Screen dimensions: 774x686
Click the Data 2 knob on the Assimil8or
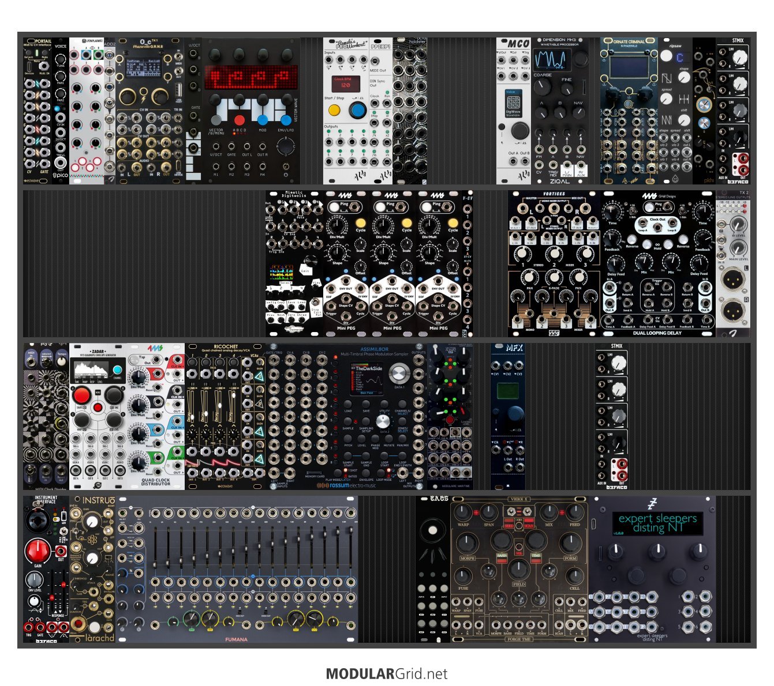click(383, 422)
